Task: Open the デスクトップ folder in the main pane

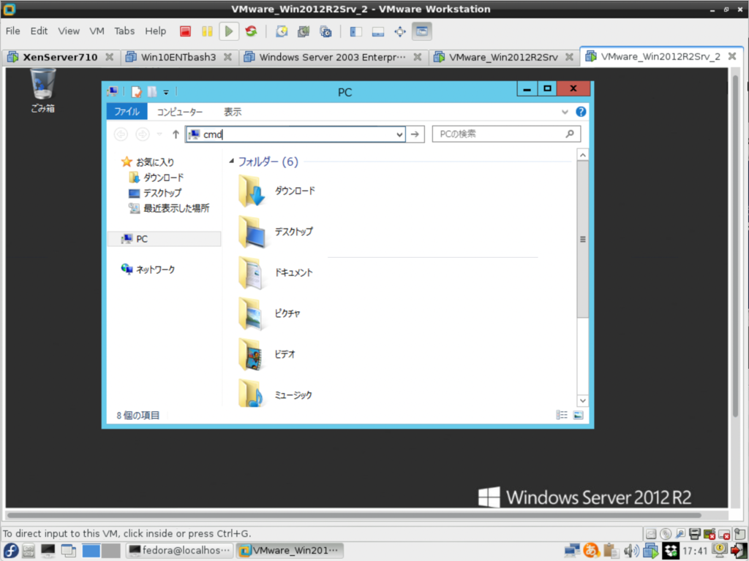Action: point(276,232)
